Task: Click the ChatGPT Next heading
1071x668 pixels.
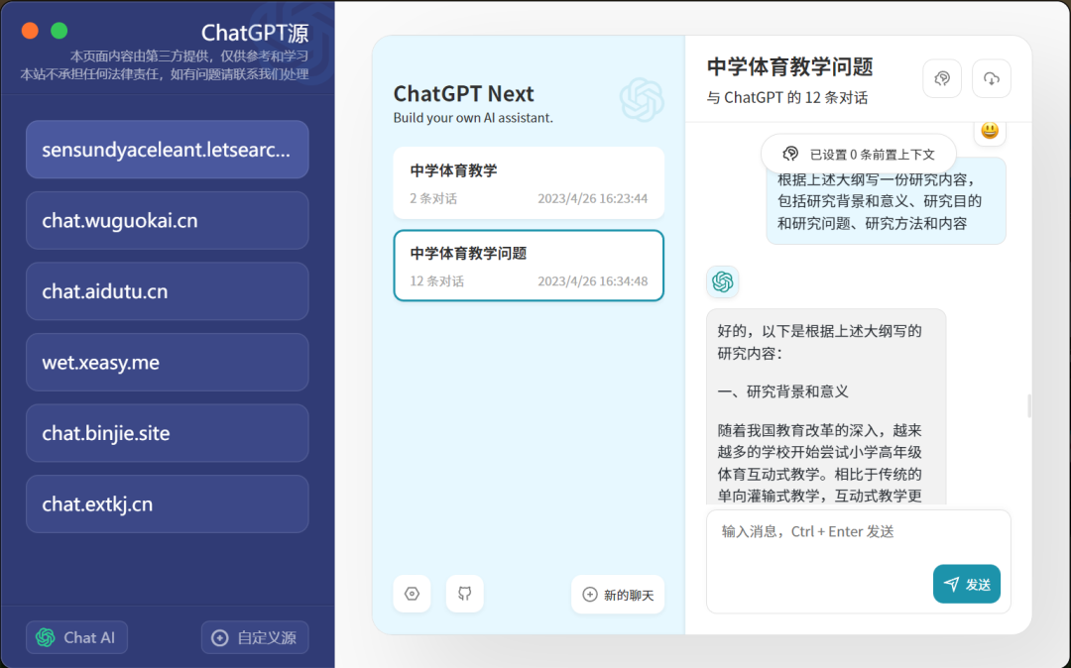Action: (x=464, y=93)
